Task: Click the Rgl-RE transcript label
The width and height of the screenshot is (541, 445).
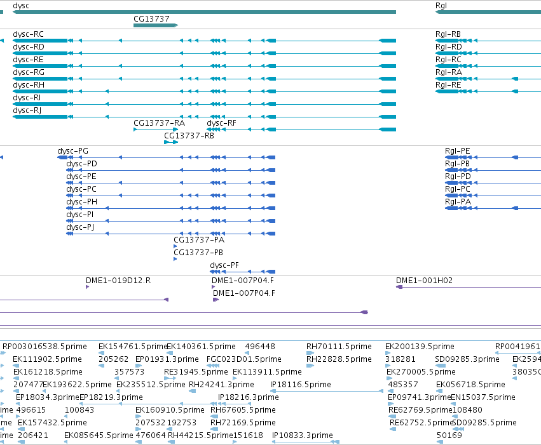Action: pyautogui.click(x=448, y=85)
